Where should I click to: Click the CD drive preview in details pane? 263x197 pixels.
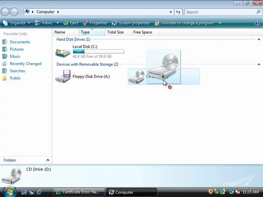tap(12, 176)
